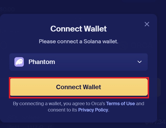Click the So11...1112 token address text
Viewport: 166px width, 128px height.
(x=23, y=127)
